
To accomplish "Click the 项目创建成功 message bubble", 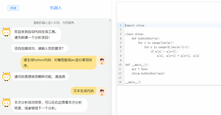I will pyautogui.click(x=40, y=48).
